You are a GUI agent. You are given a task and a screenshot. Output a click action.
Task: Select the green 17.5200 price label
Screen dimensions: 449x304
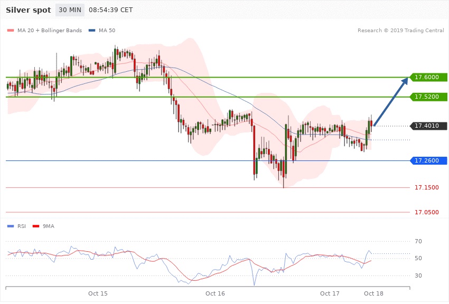coord(427,97)
